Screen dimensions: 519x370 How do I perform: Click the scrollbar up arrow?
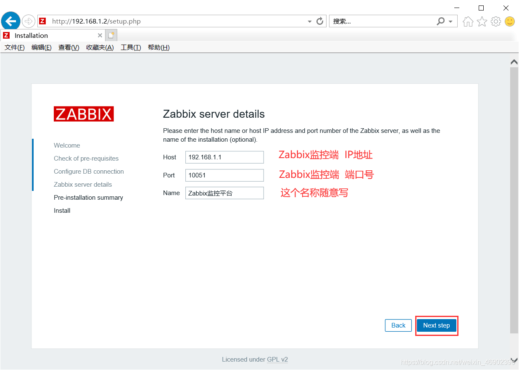coord(514,62)
